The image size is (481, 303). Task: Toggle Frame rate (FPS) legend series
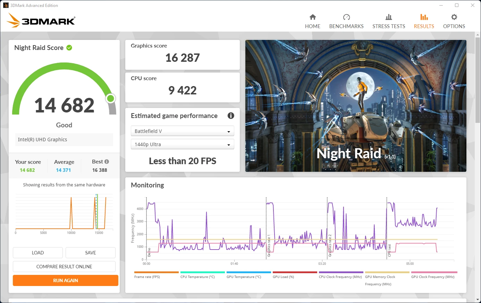[156, 275]
